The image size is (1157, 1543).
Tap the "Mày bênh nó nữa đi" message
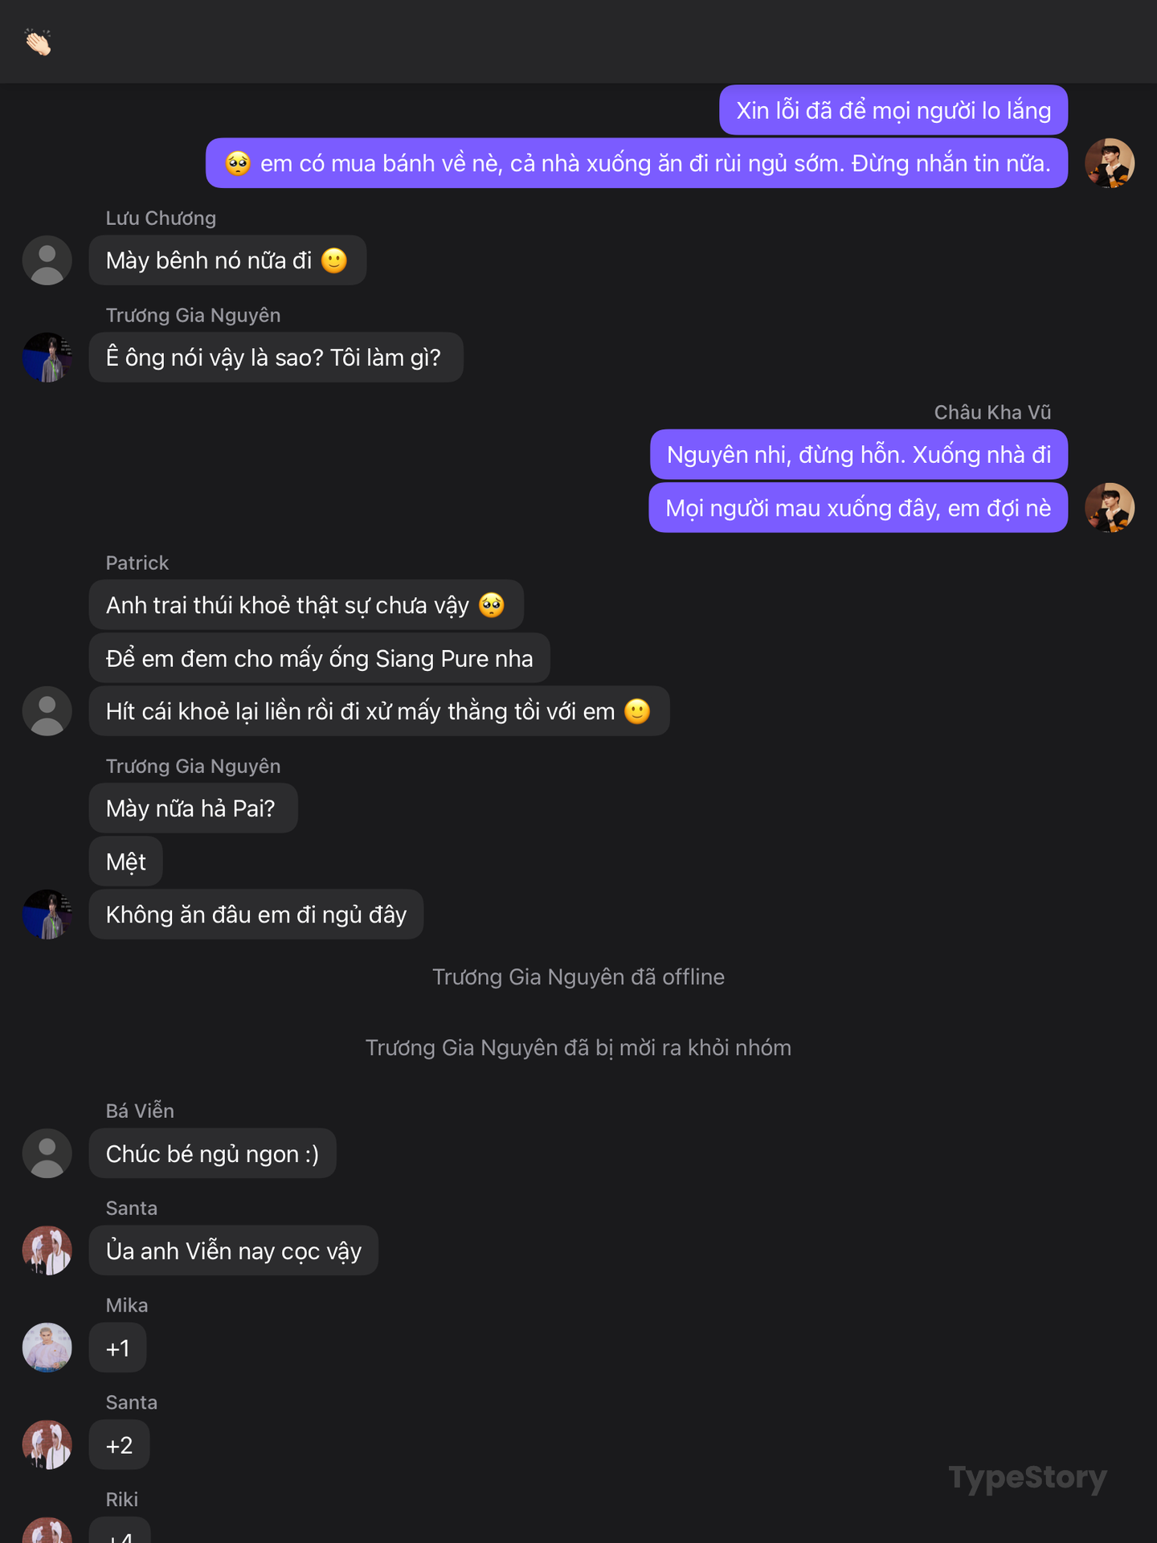[x=227, y=260]
